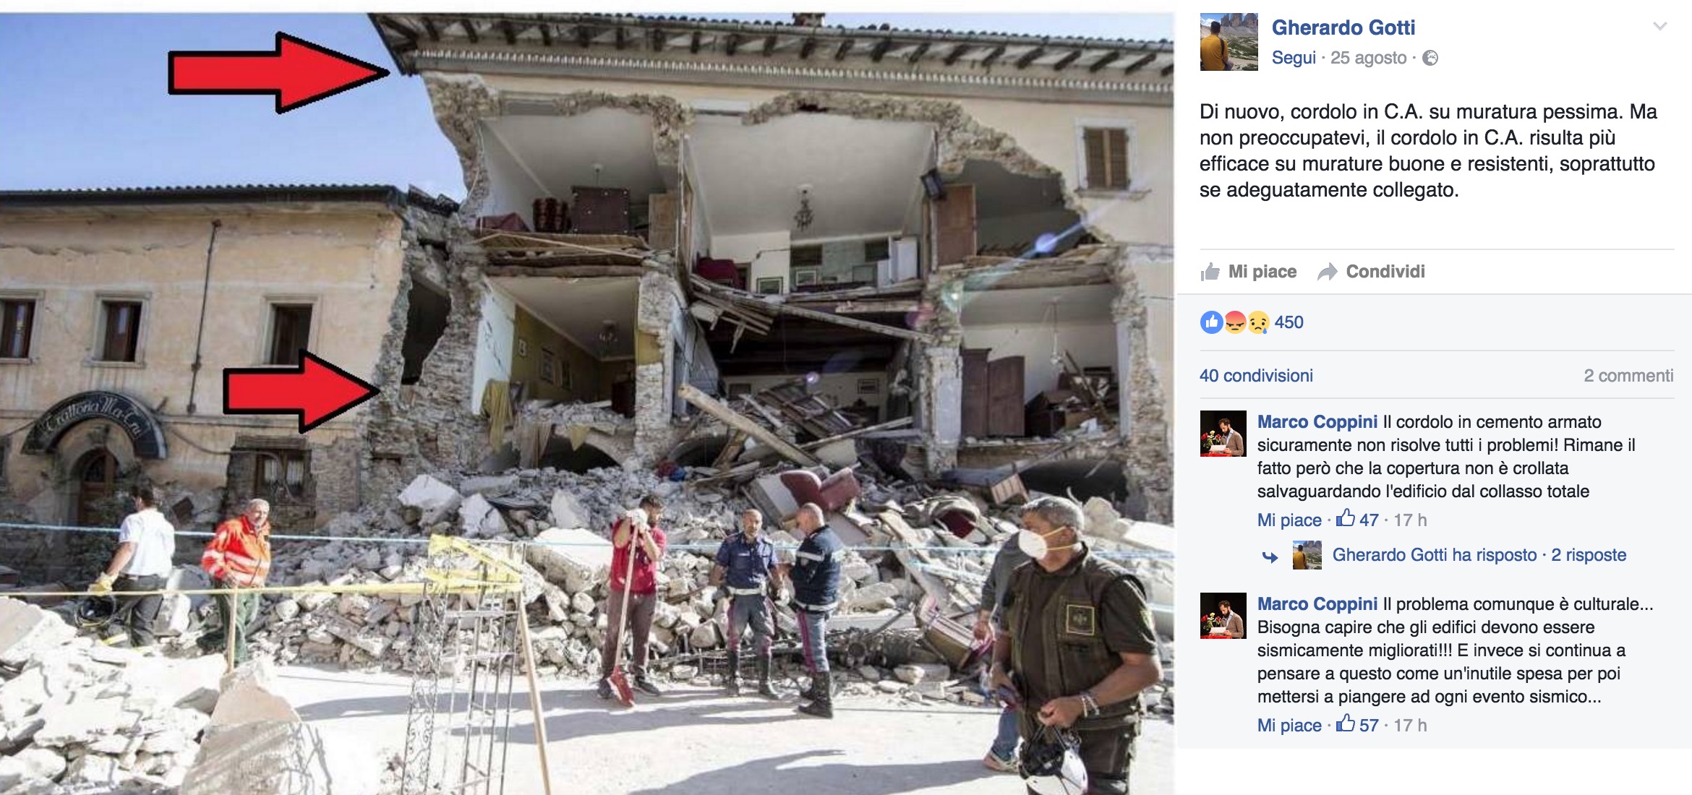Viewport: 1692px width, 795px height.
Task: View the 40 condivisioni shares list
Action: pos(1256,376)
